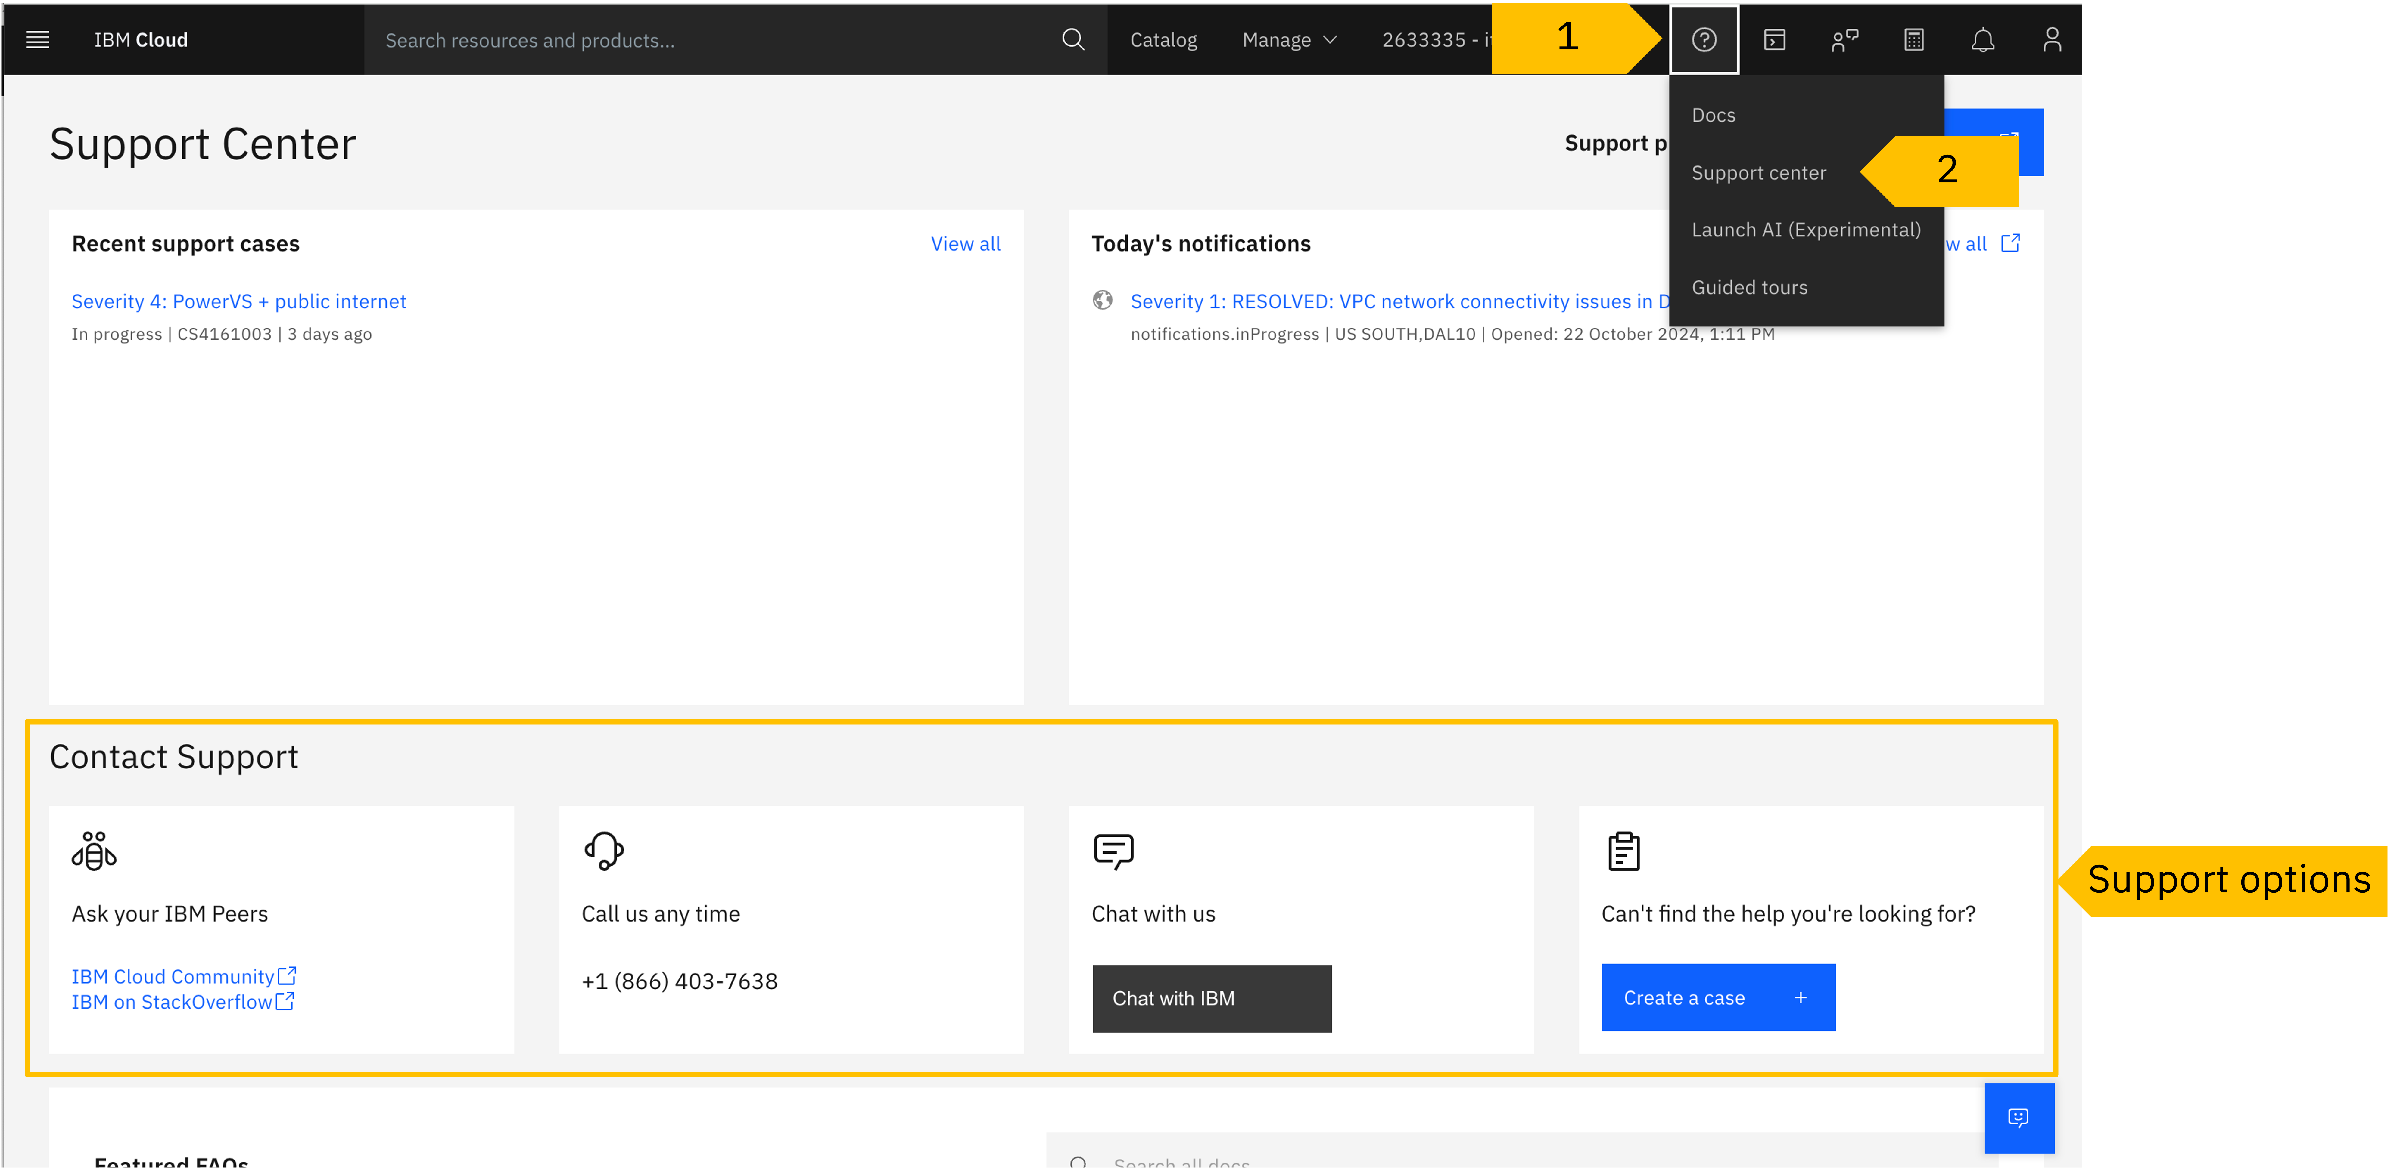Open Severity 4 PowerVS support case

(x=239, y=301)
